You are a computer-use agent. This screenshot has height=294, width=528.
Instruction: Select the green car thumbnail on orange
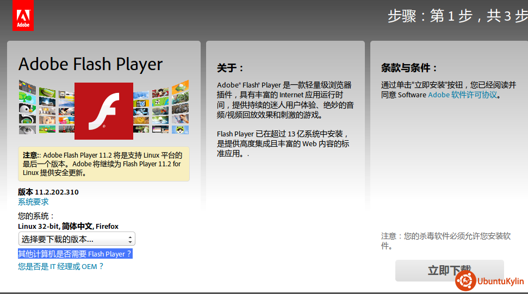(180, 86)
